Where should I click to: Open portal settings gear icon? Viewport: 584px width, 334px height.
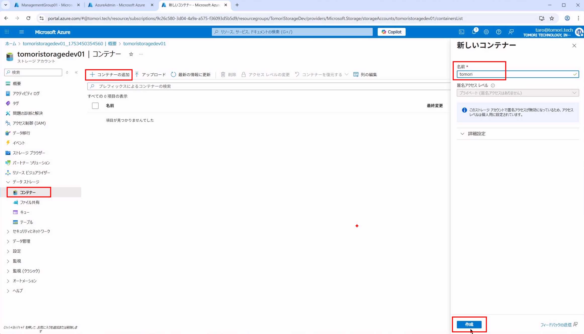[486, 32]
